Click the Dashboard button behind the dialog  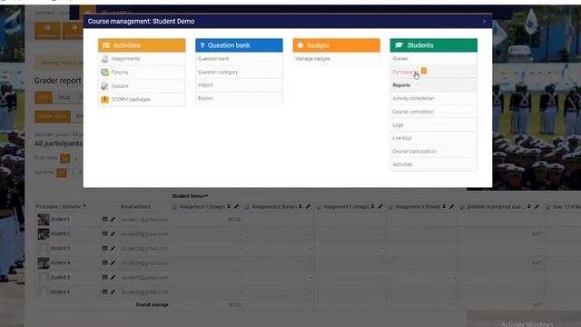(47, 31)
